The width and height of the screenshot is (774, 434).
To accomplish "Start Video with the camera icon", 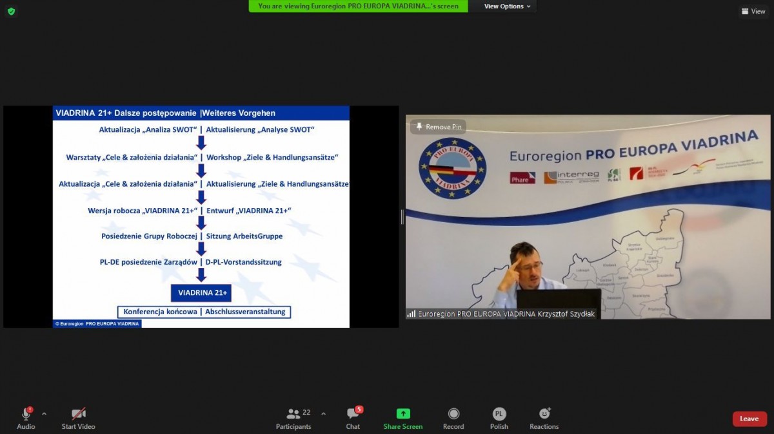I will pos(79,414).
